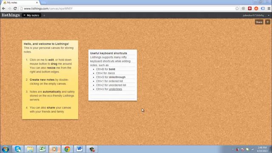
Task: Click the browser Forward arrow
Action: (x=9, y=8)
